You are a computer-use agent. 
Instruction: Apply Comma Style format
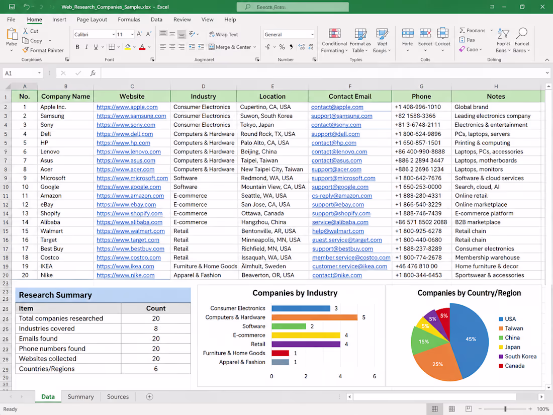pyautogui.click(x=291, y=47)
